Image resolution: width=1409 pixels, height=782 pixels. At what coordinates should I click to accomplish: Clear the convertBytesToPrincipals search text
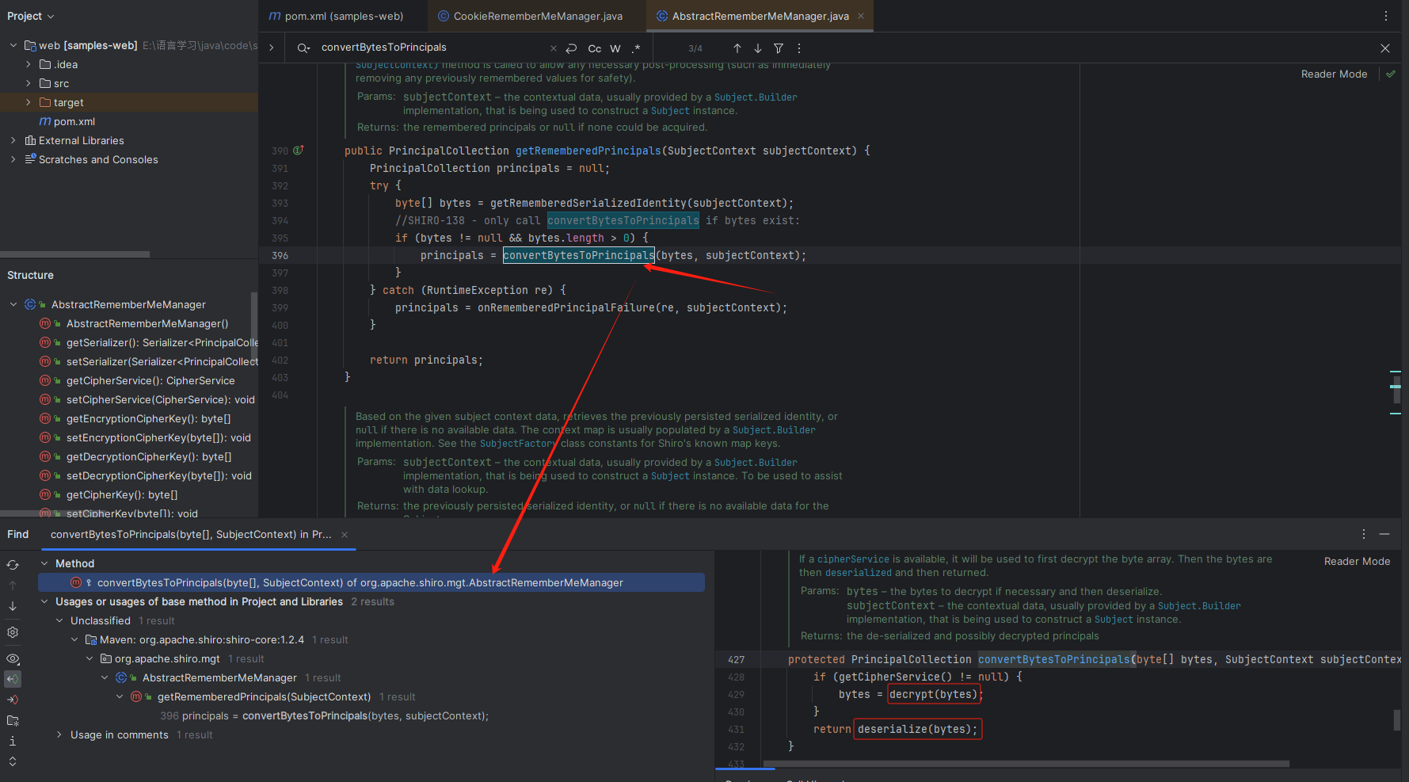click(553, 48)
